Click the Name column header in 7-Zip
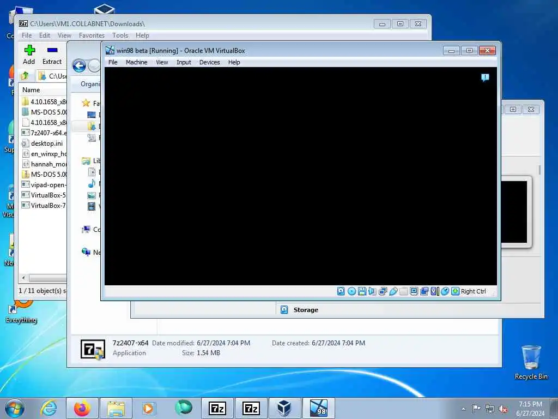The width and height of the screenshot is (558, 419). (43, 90)
